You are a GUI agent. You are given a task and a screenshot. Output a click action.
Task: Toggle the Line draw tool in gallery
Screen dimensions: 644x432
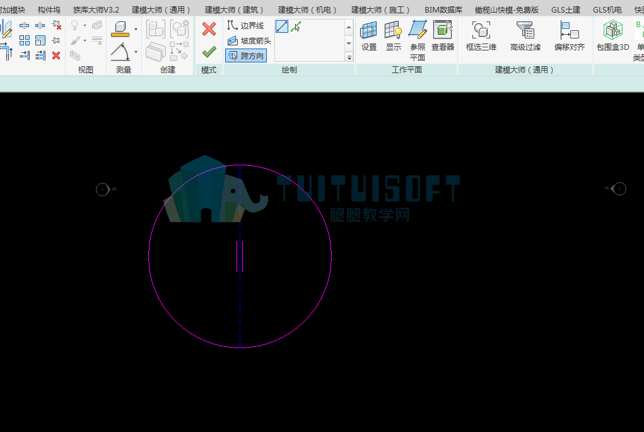[x=282, y=26]
